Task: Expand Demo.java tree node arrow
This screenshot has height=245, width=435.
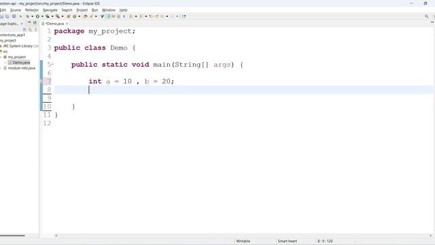Action: [x=5, y=63]
